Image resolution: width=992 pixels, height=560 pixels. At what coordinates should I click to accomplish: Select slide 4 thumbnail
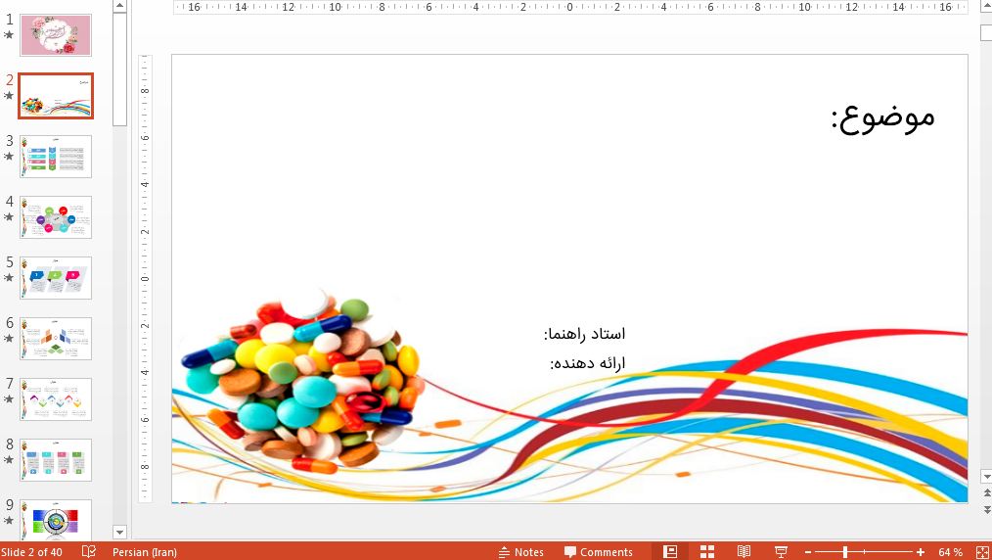(56, 217)
